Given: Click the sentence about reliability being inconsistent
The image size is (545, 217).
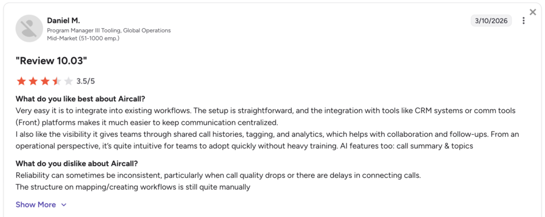Looking at the screenshot, I should point(218,176).
